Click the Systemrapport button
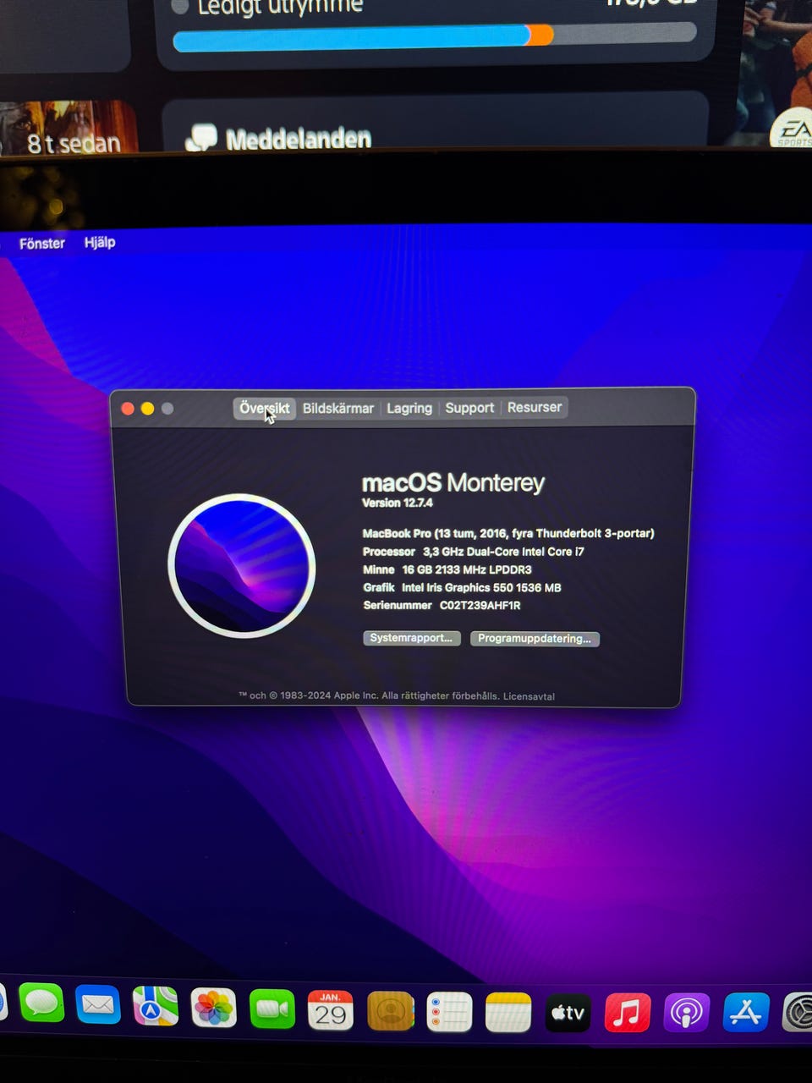This screenshot has height=1083, width=812. click(x=411, y=638)
